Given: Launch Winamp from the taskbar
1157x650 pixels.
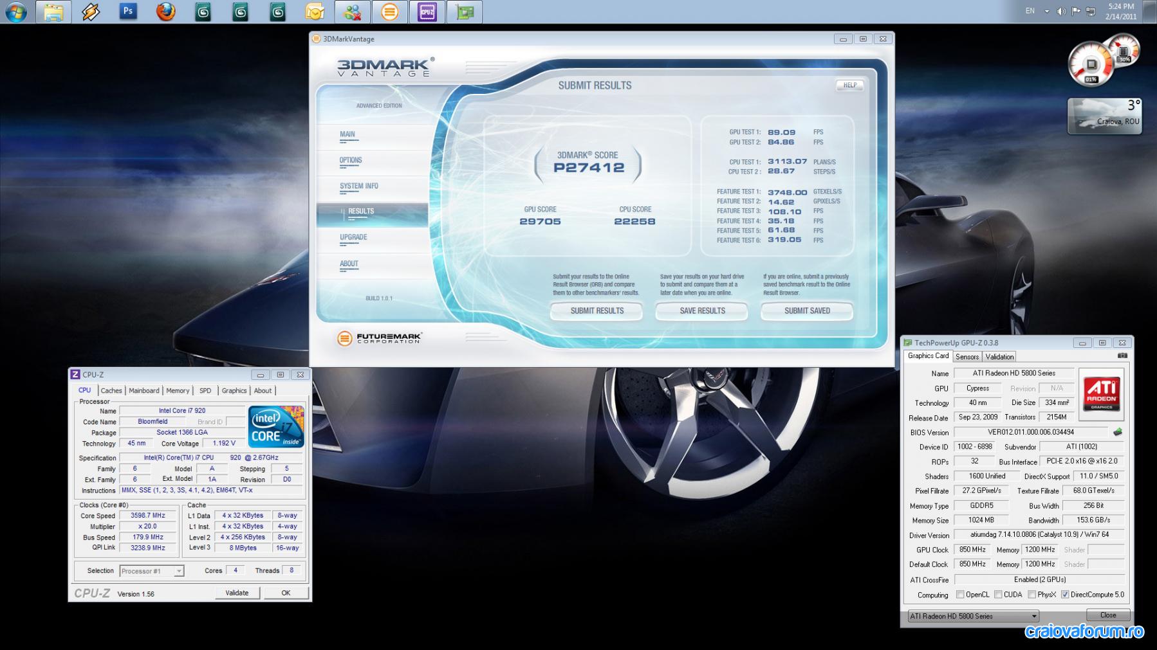Looking at the screenshot, I should click(x=91, y=12).
